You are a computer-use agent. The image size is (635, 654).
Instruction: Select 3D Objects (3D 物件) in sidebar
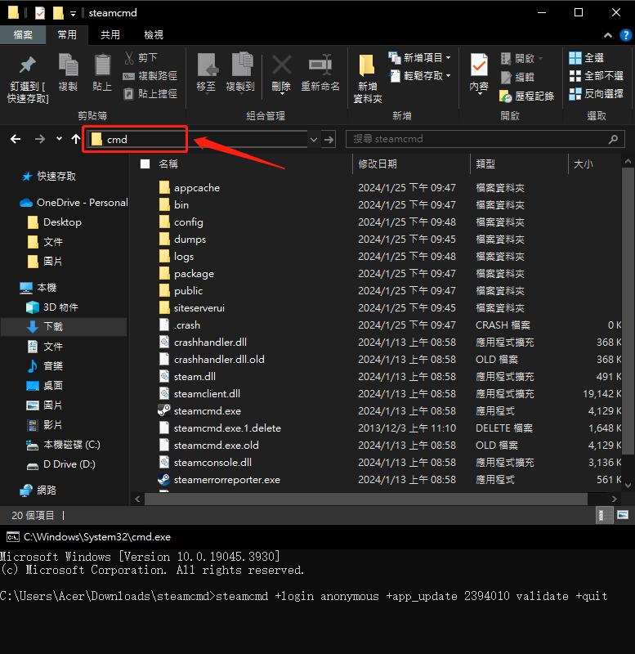52,307
